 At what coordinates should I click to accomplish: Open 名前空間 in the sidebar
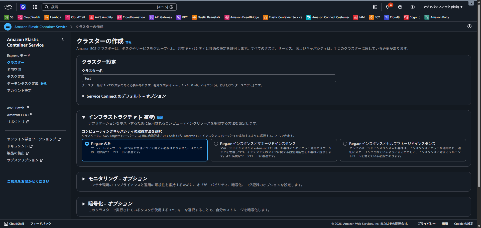click(14, 70)
